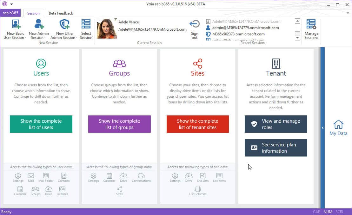Click the Ready status bar text
The height and width of the screenshot is (215, 352).
pyautogui.click(x=6, y=212)
